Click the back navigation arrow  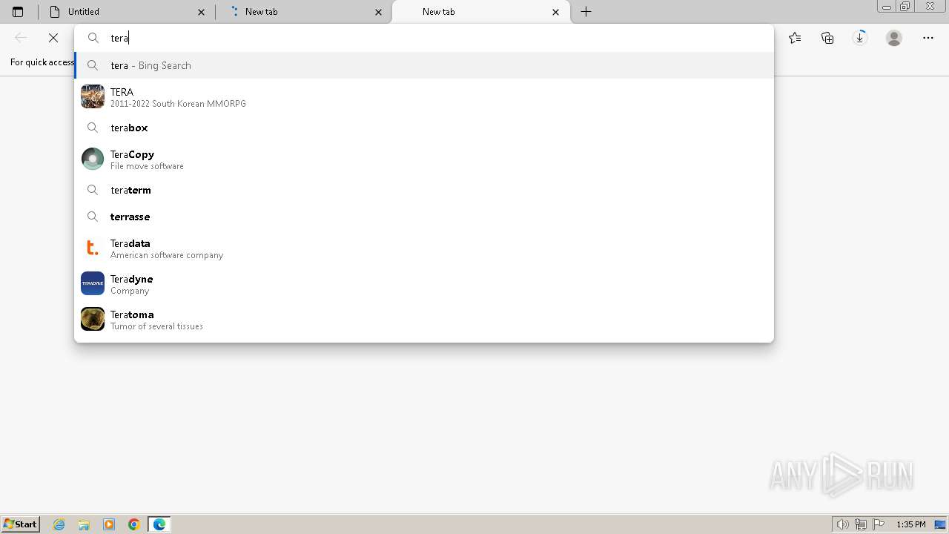[21, 38]
